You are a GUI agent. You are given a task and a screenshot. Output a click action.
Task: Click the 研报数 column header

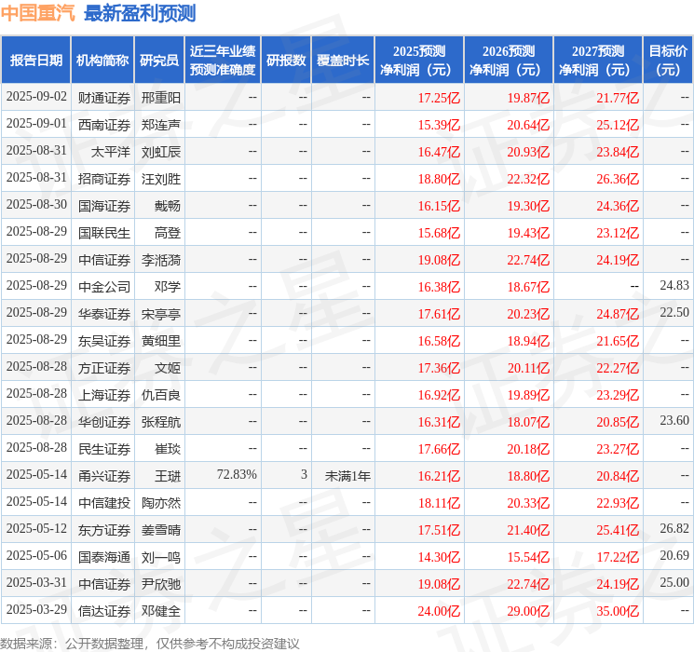point(286,61)
